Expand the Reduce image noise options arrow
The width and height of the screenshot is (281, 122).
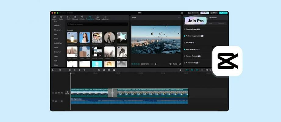204,36
